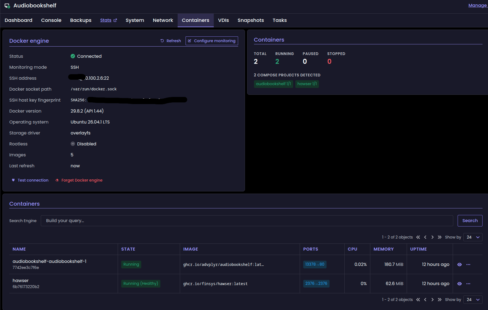Screen dimensions: 488x310
Task: View details of audiobookshelf-audiobookshelf-1 via eye icon
Action: click(460, 265)
